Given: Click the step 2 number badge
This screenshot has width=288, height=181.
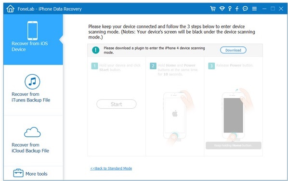Looking at the screenshot, I should tap(153, 66).
